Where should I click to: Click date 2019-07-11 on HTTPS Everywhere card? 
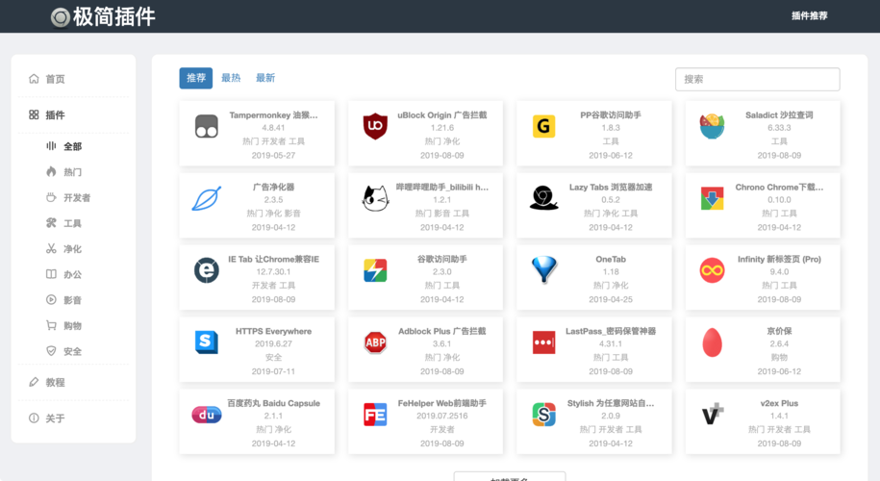[273, 371]
